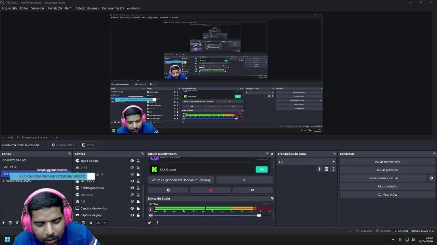Image resolution: width=437 pixels, height=245 pixels.
Task: Enable Modo estúdio
Action: tap(387, 186)
